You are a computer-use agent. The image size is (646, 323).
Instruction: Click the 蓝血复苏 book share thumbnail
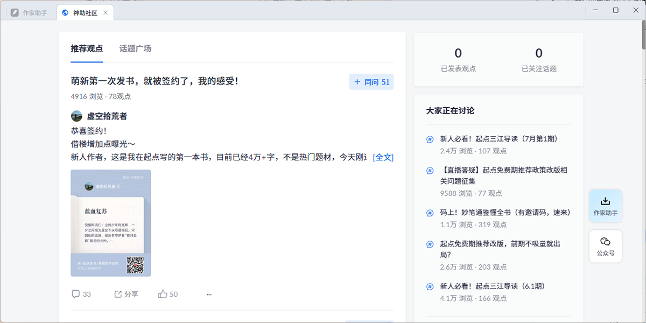click(110, 222)
